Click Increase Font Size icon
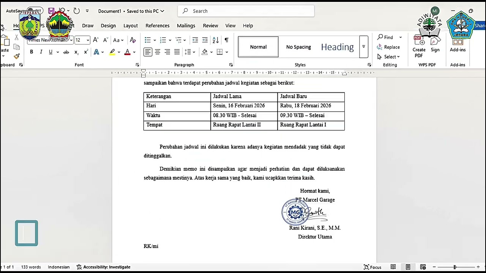The height and width of the screenshot is (273, 486). point(96,40)
